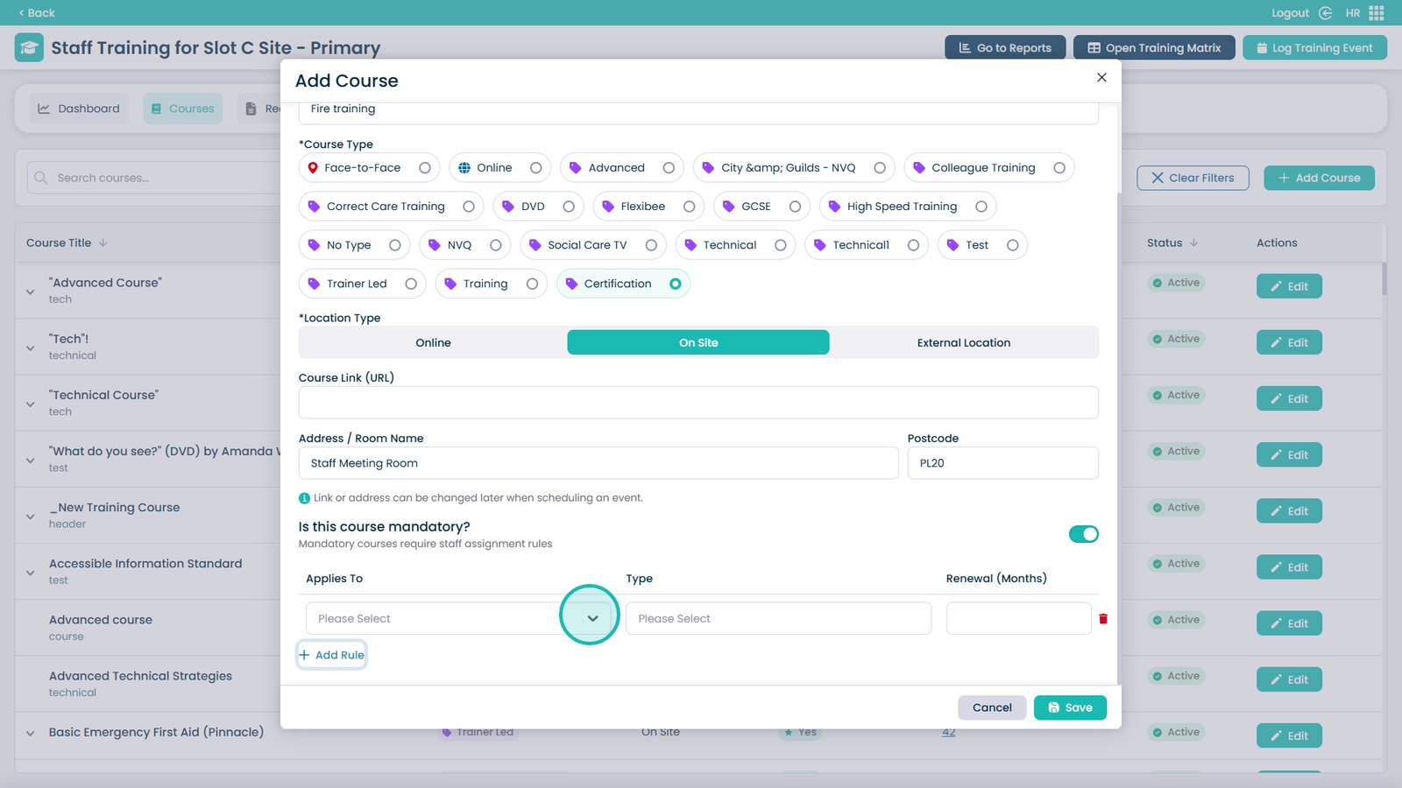The image size is (1402, 788).
Task: Click the logout arrow icon
Action: click(1325, 13)
